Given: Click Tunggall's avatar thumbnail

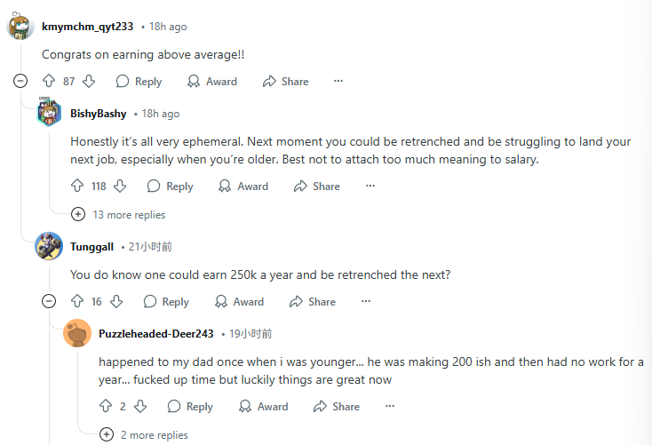Looking at the screenshot, I should point(49,246).
